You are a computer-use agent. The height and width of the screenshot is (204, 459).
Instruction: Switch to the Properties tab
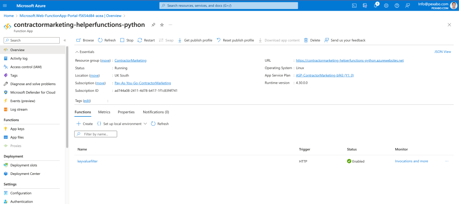[126, 112]
